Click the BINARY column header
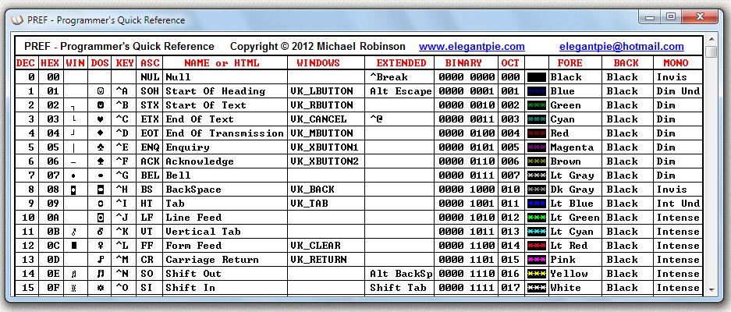The height and width of the screenshot is (312, 731). point(467,63)
